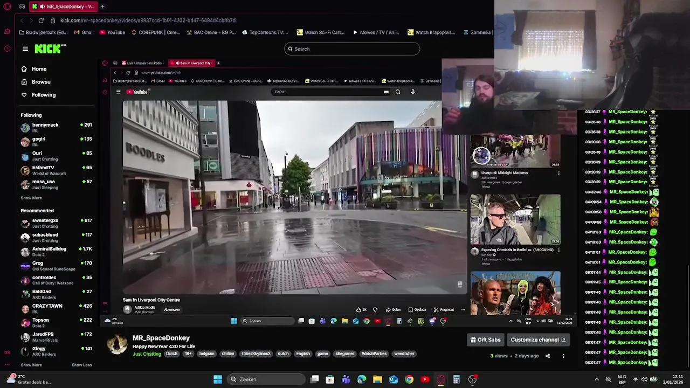Open Microsoft Edge from the taskbar
Screen dimensions: 690x388
coord(362,379)
